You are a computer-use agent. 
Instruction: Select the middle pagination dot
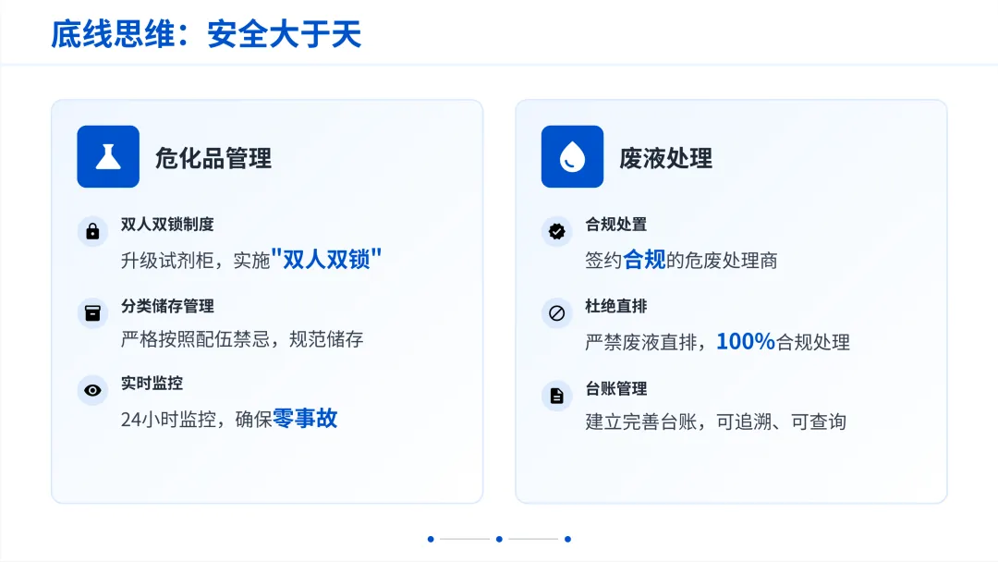499,539
